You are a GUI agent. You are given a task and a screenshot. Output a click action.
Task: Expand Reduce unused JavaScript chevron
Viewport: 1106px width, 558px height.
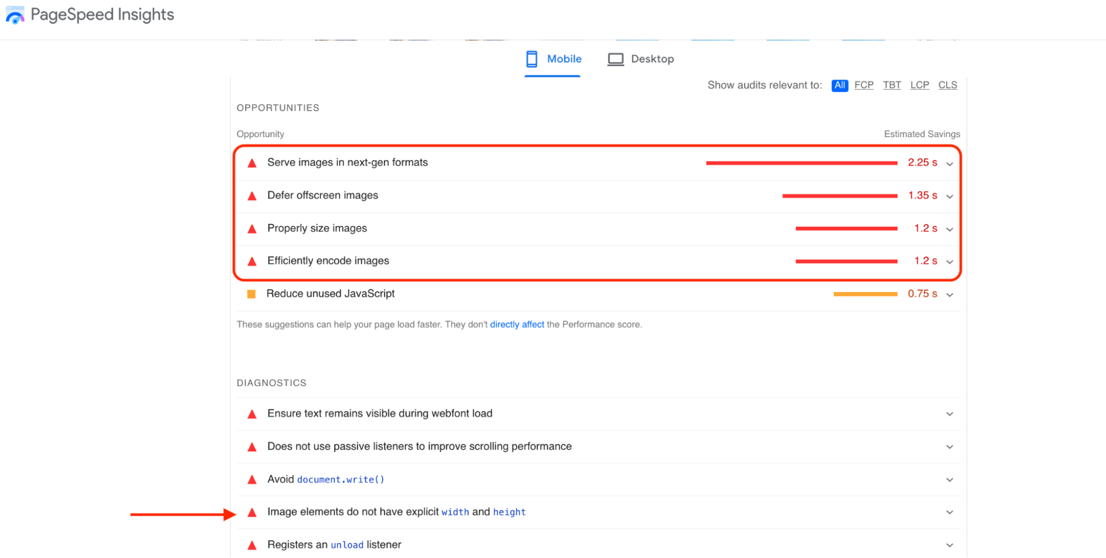[949, 295]
